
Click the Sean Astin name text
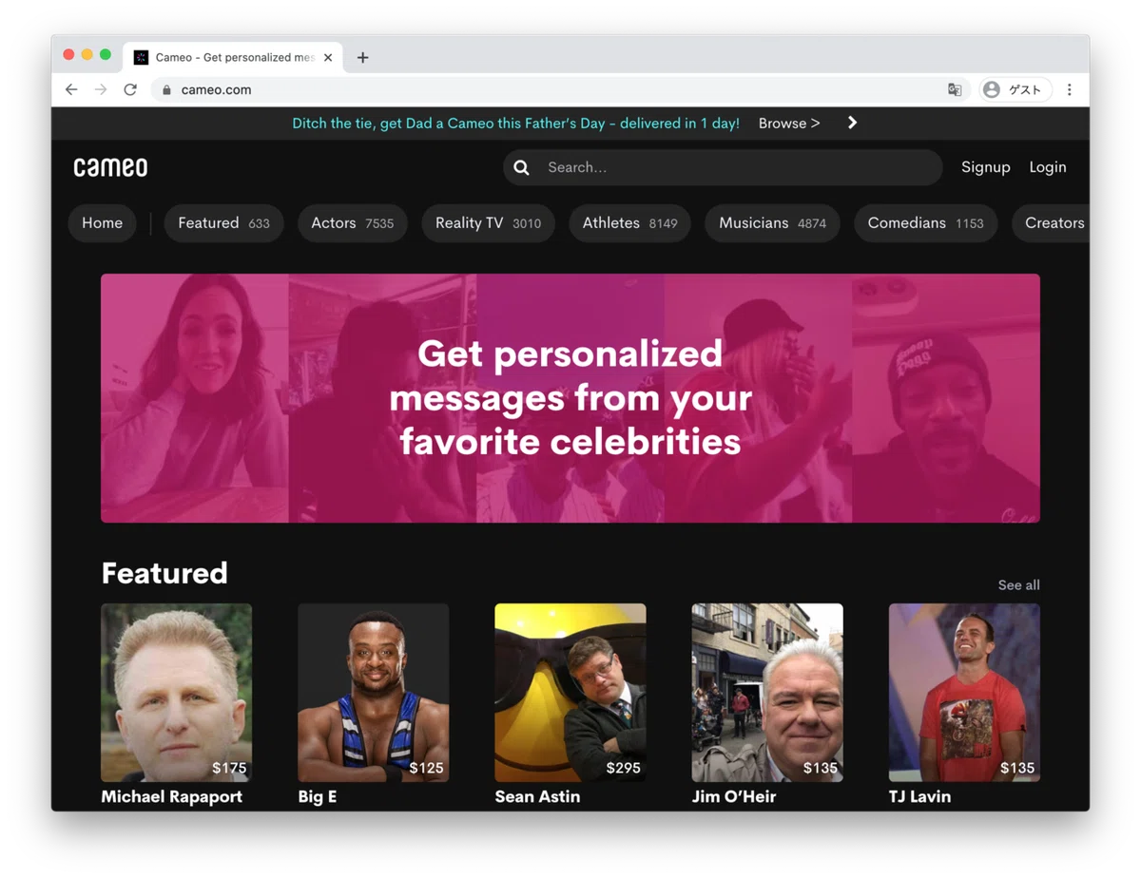tap(537, 796)
